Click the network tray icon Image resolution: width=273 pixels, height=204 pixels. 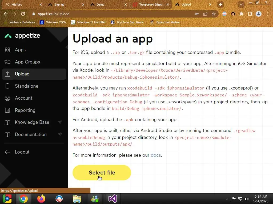click(x=240, y=199)
